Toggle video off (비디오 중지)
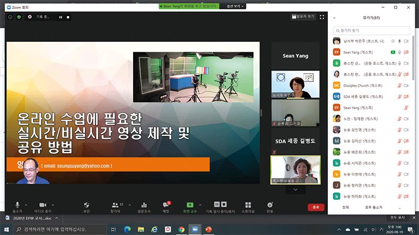 43,205
